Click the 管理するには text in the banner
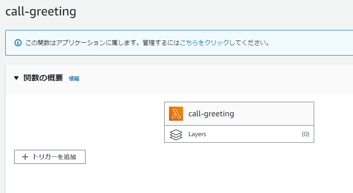The height and width of the screenshot is (193, 353). point(161,42)
